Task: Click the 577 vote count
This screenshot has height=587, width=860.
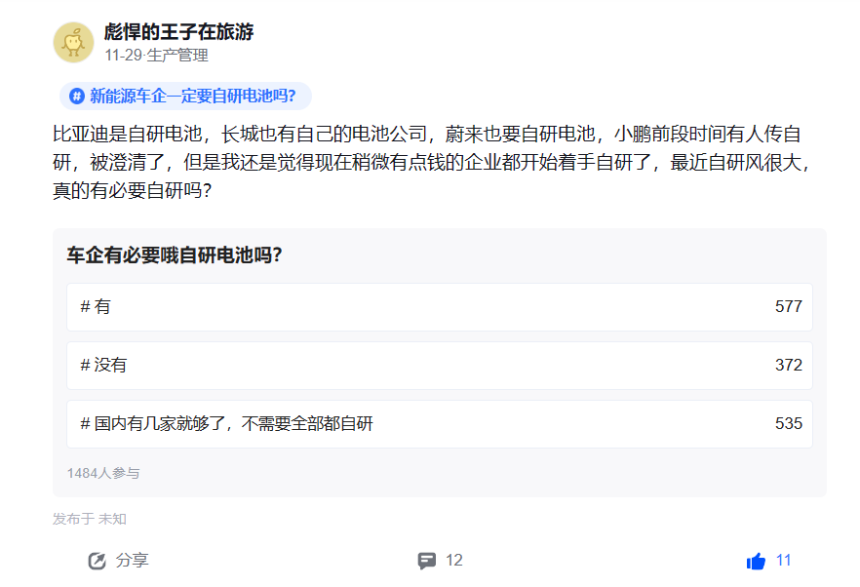Action: (788, 307)
